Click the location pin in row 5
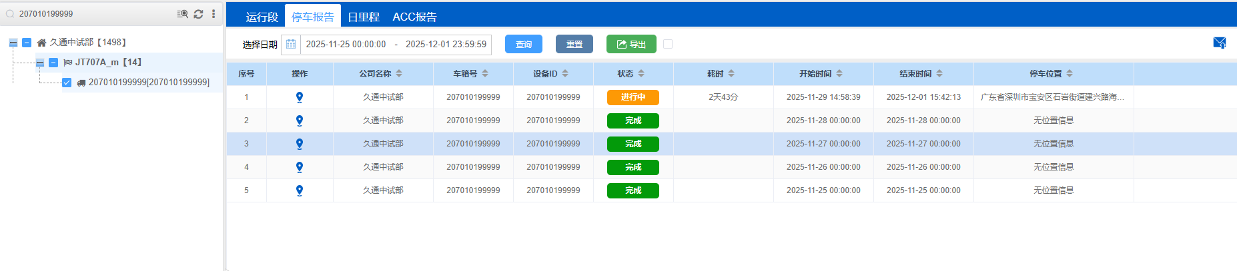This screenshot has height=271, width=1237. (x=300, y=190)
